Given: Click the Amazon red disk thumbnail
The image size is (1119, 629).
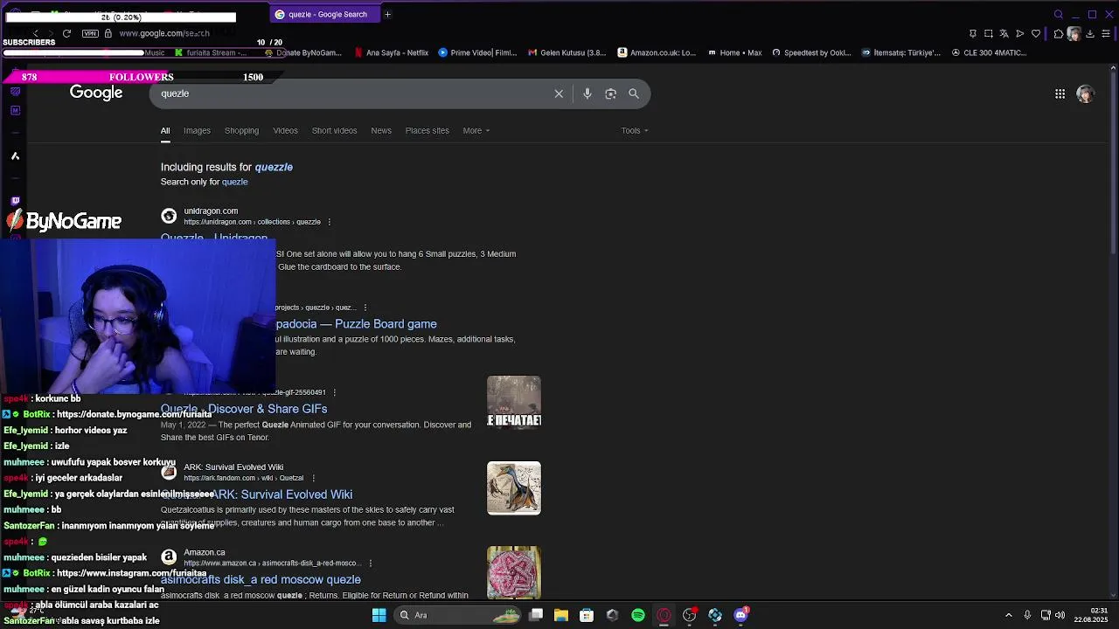Looking at the screenshot, I should pyautogui.click(x=514, y=572).
